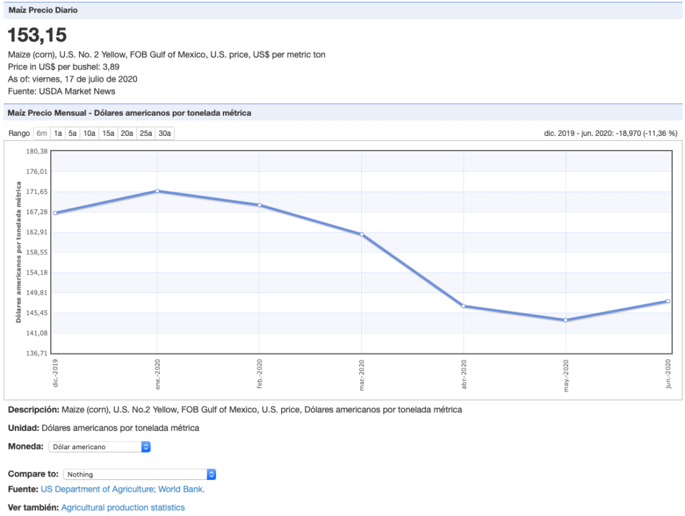Screen dimensions: 685x516
Task: Click the dic.-2019 data point on chart
Action: tap(55, 213)
